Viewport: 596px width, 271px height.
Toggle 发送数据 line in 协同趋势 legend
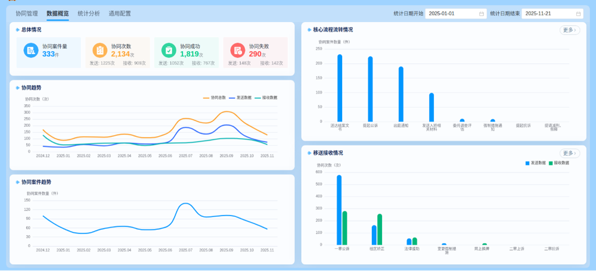pyautogui.click(x=240, y=98)
